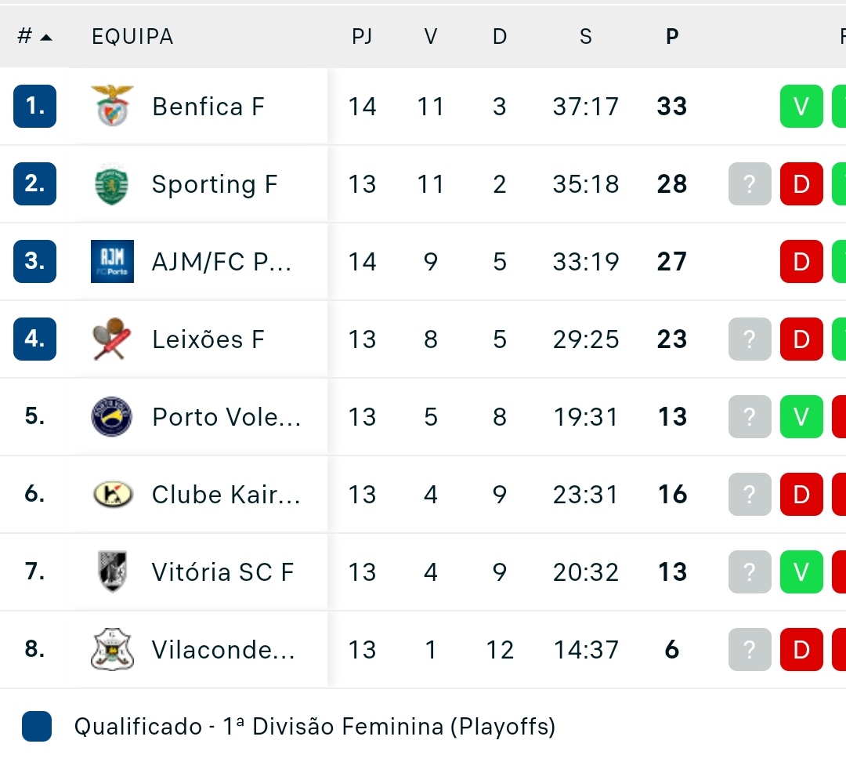This screenshot has height=762, width=846.
Task: Open Vitória SC F team link
Action: (x=222, y=572)
